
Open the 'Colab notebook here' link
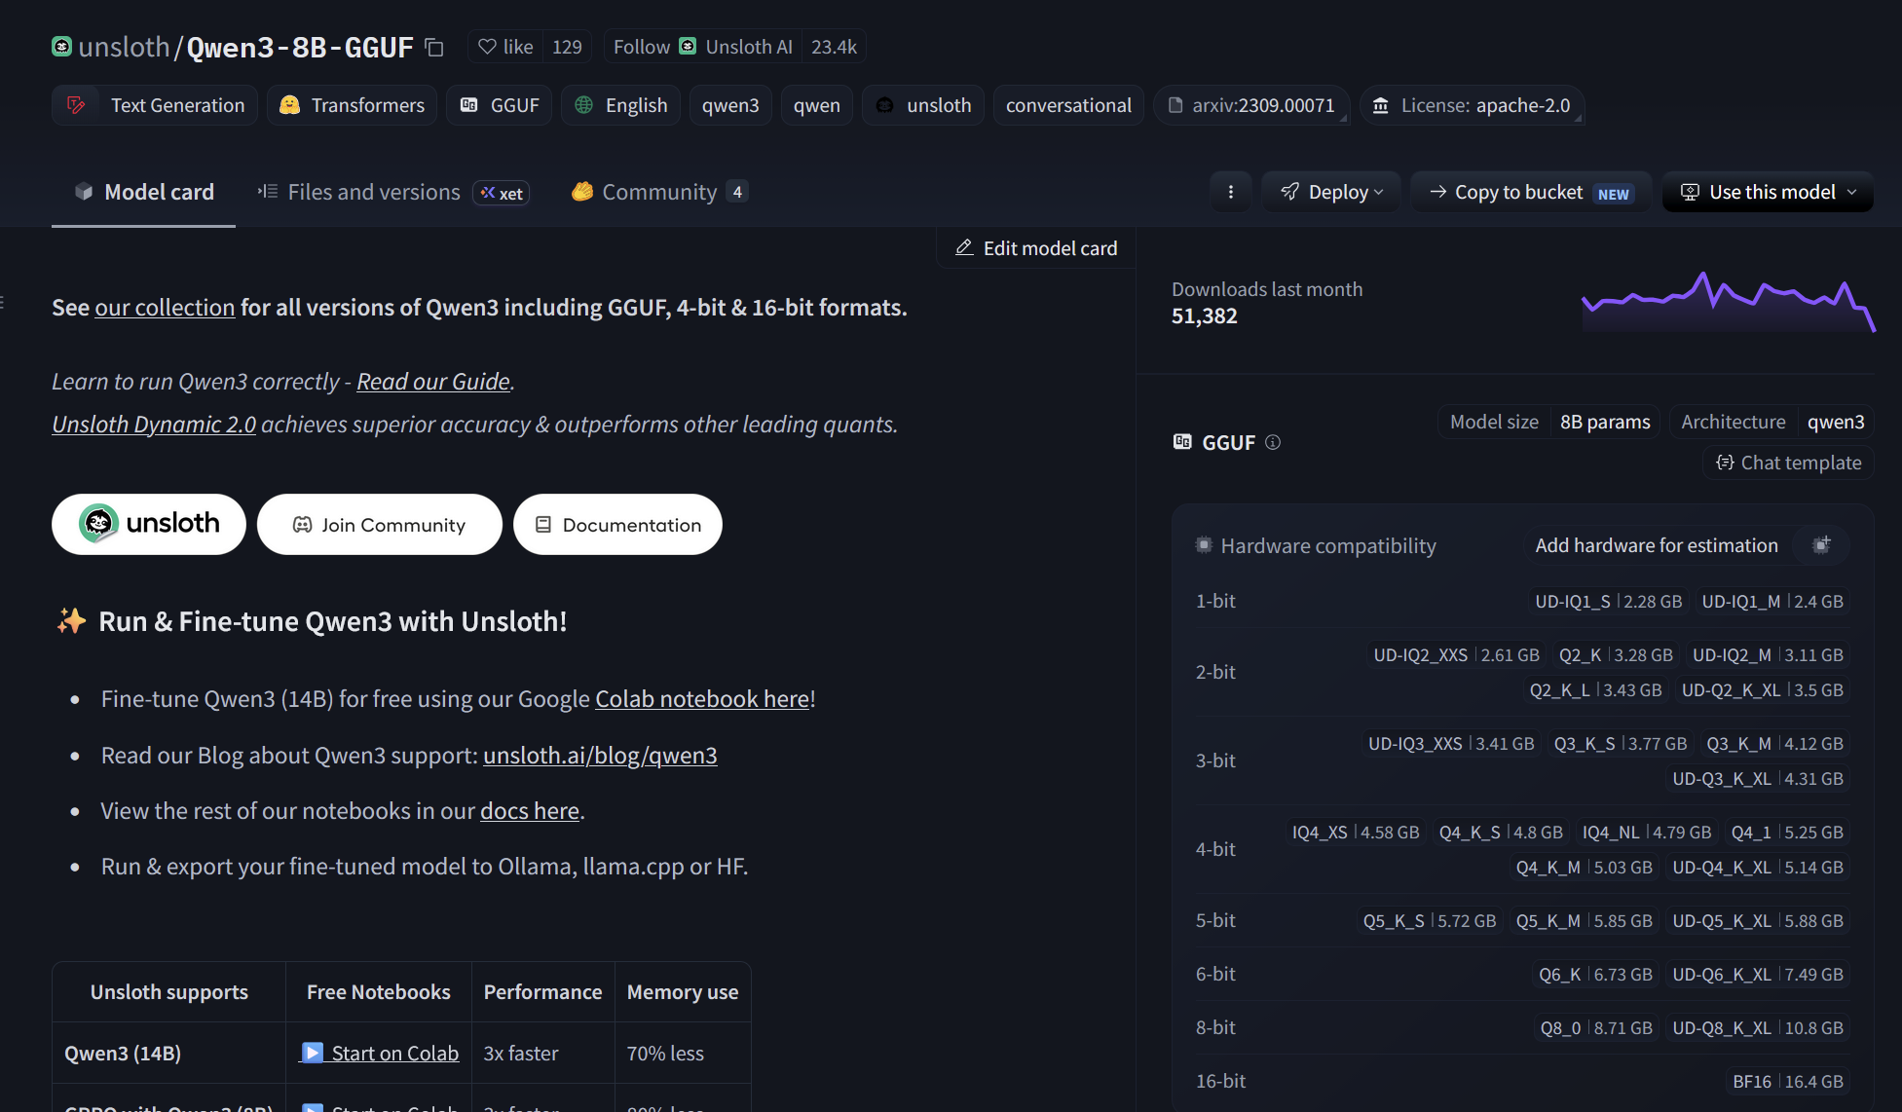(702, 699)
